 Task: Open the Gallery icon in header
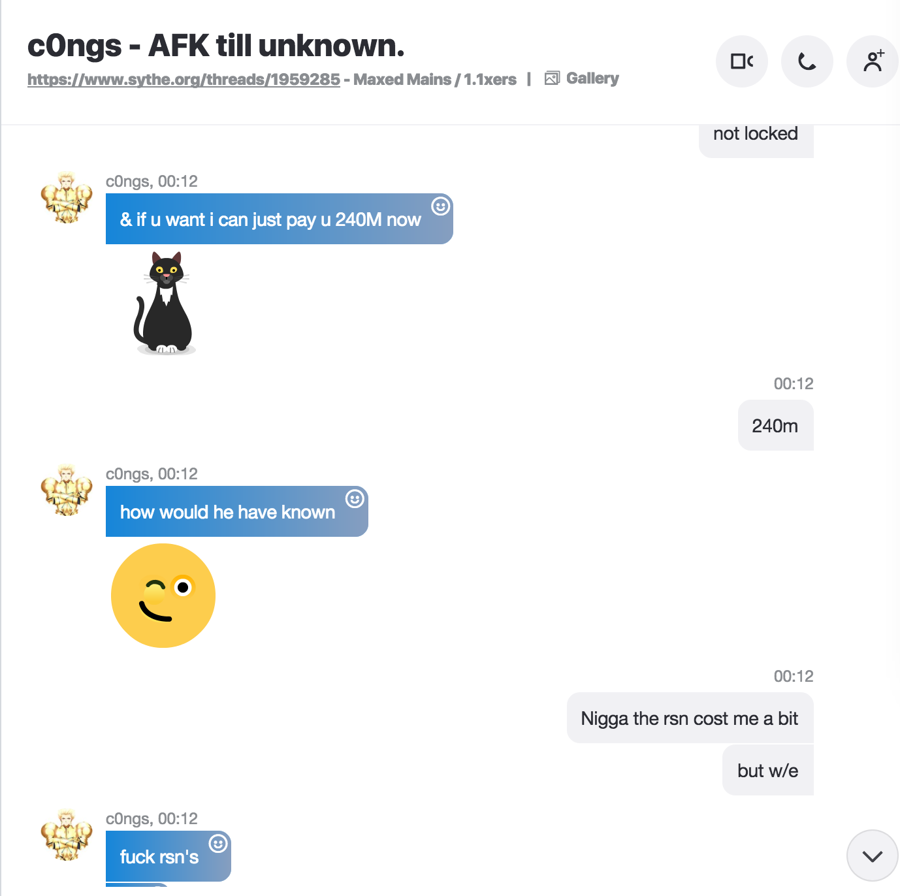[x=552, y=78]
